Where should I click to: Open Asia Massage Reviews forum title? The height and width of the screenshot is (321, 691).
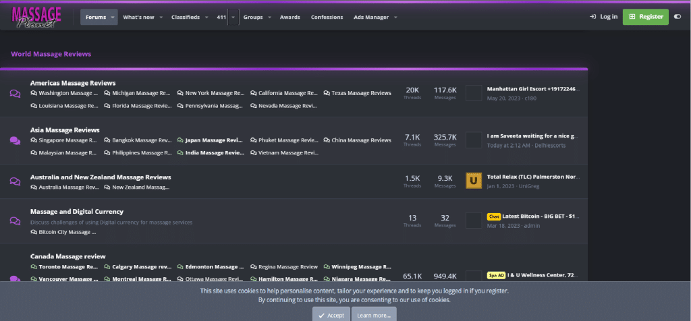65,130
